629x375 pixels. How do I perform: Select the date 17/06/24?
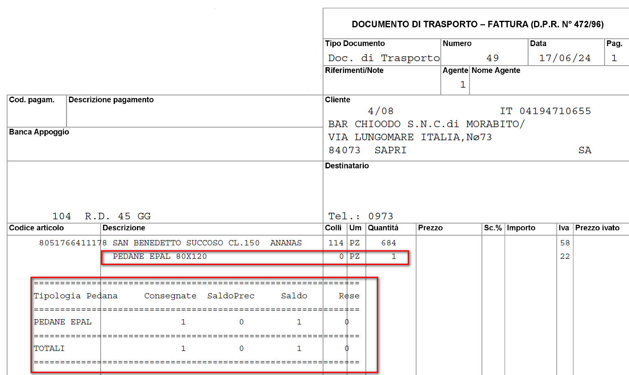[565, 58]
